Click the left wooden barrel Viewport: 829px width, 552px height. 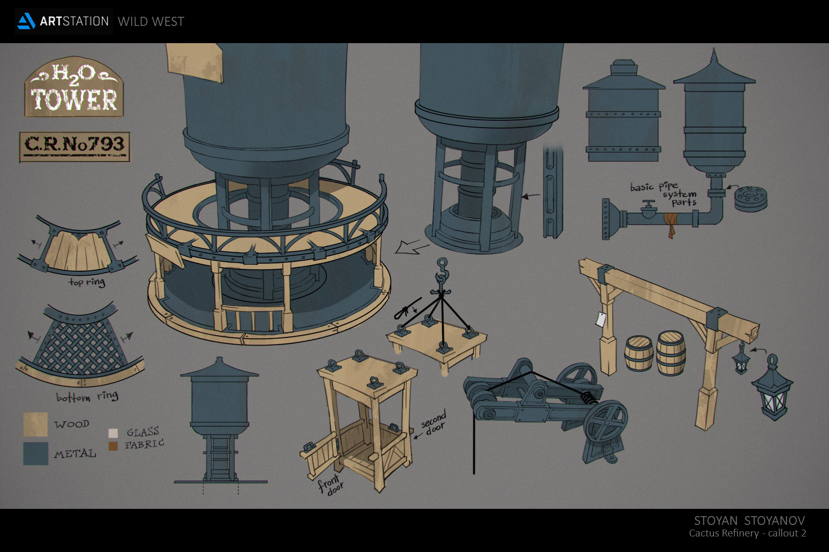click(638, 353)
